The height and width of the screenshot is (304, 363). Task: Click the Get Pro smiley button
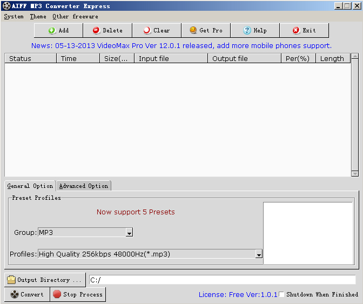[206, 30]
